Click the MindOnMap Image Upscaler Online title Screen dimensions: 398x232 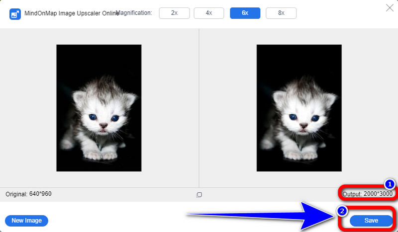click(x=70, y=13)
